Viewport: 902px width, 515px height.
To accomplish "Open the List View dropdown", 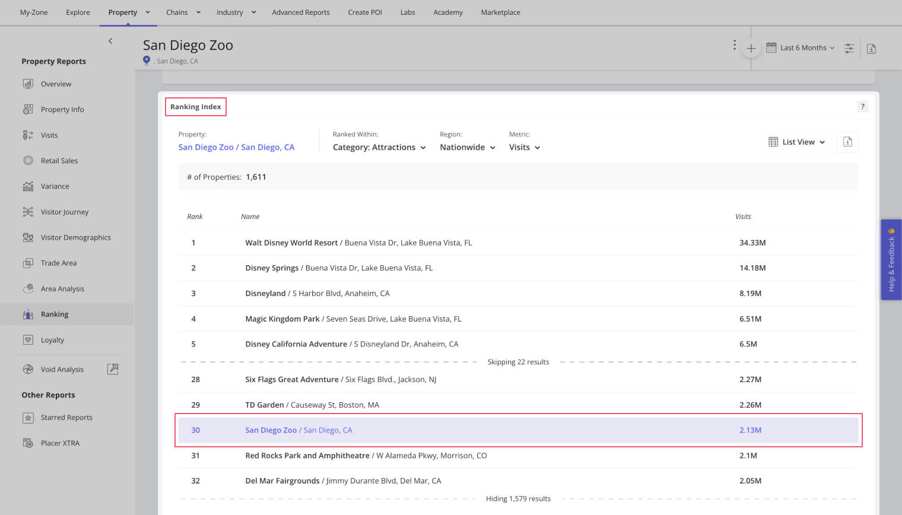I will (x=797, y=142).
